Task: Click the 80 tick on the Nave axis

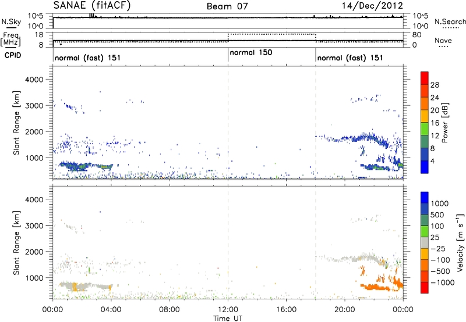Action: (416, 35)
